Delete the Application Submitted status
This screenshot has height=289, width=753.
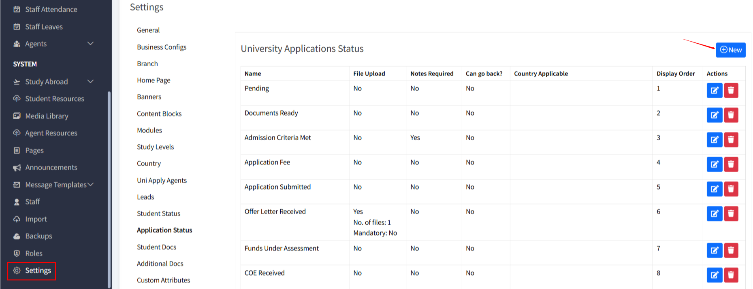point(731,189)
